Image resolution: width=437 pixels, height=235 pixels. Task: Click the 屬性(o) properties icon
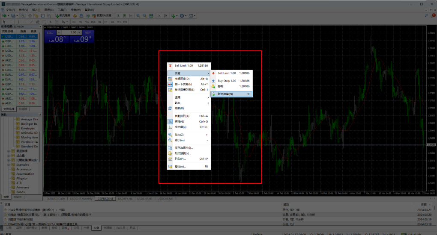(170, 167)
